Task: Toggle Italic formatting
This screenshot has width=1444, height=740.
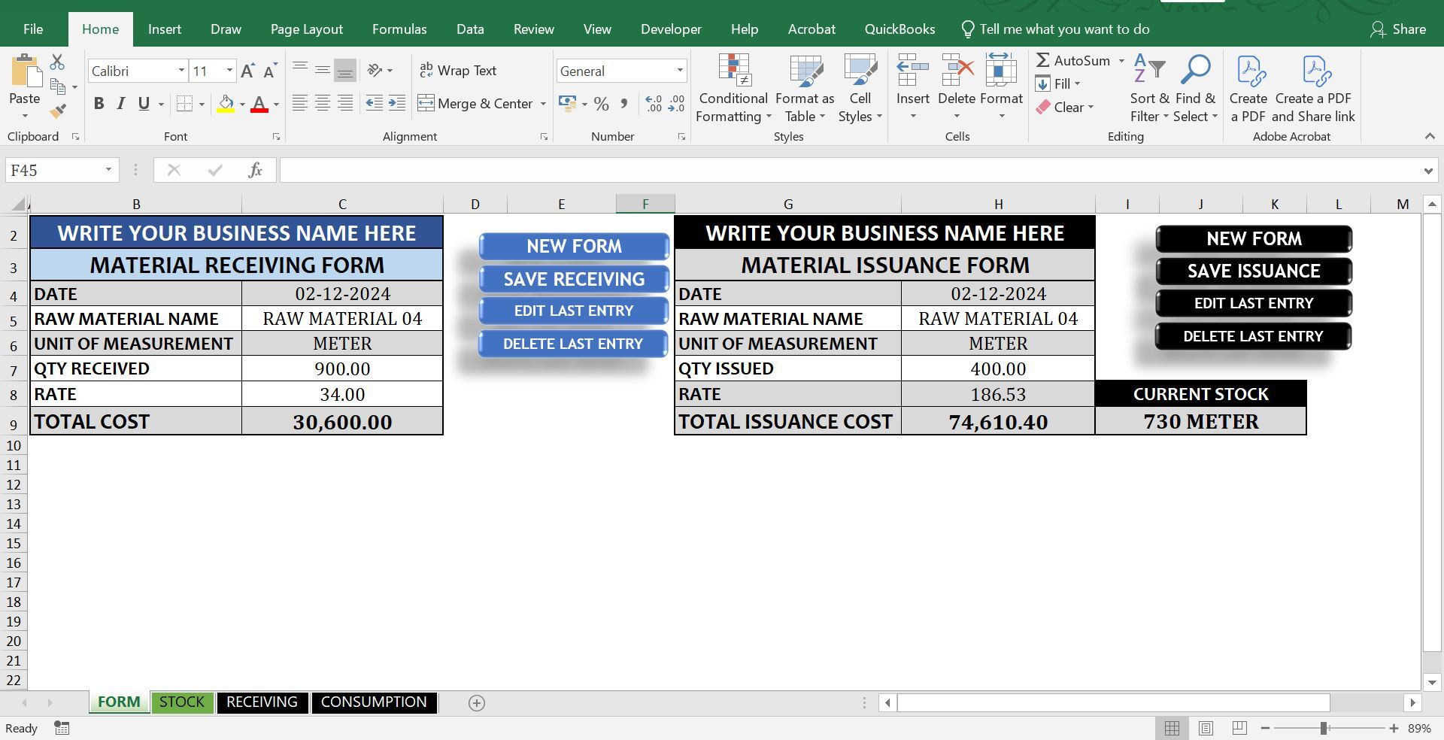Action: 121,104
